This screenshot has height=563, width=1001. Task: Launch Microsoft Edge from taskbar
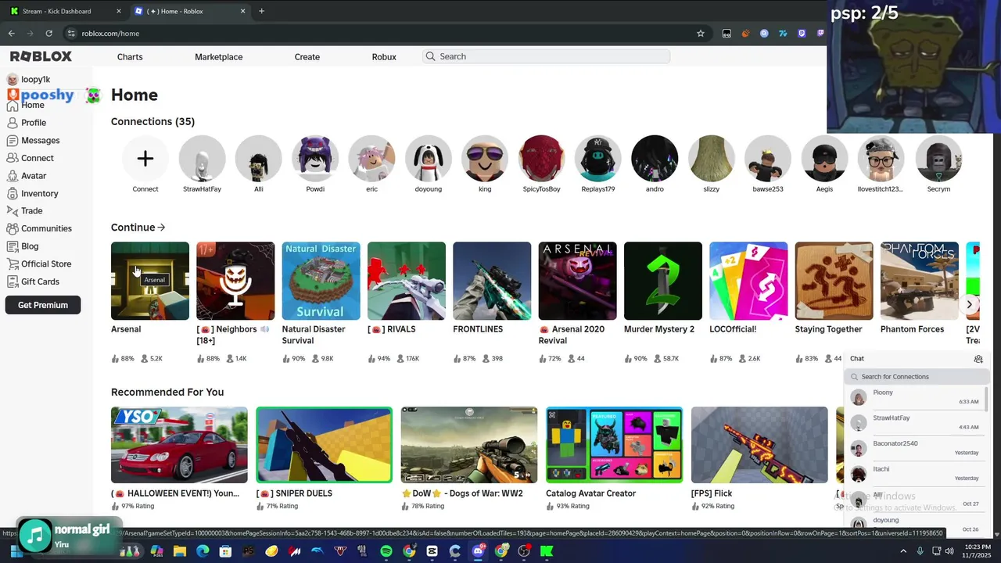click(203, 551)
